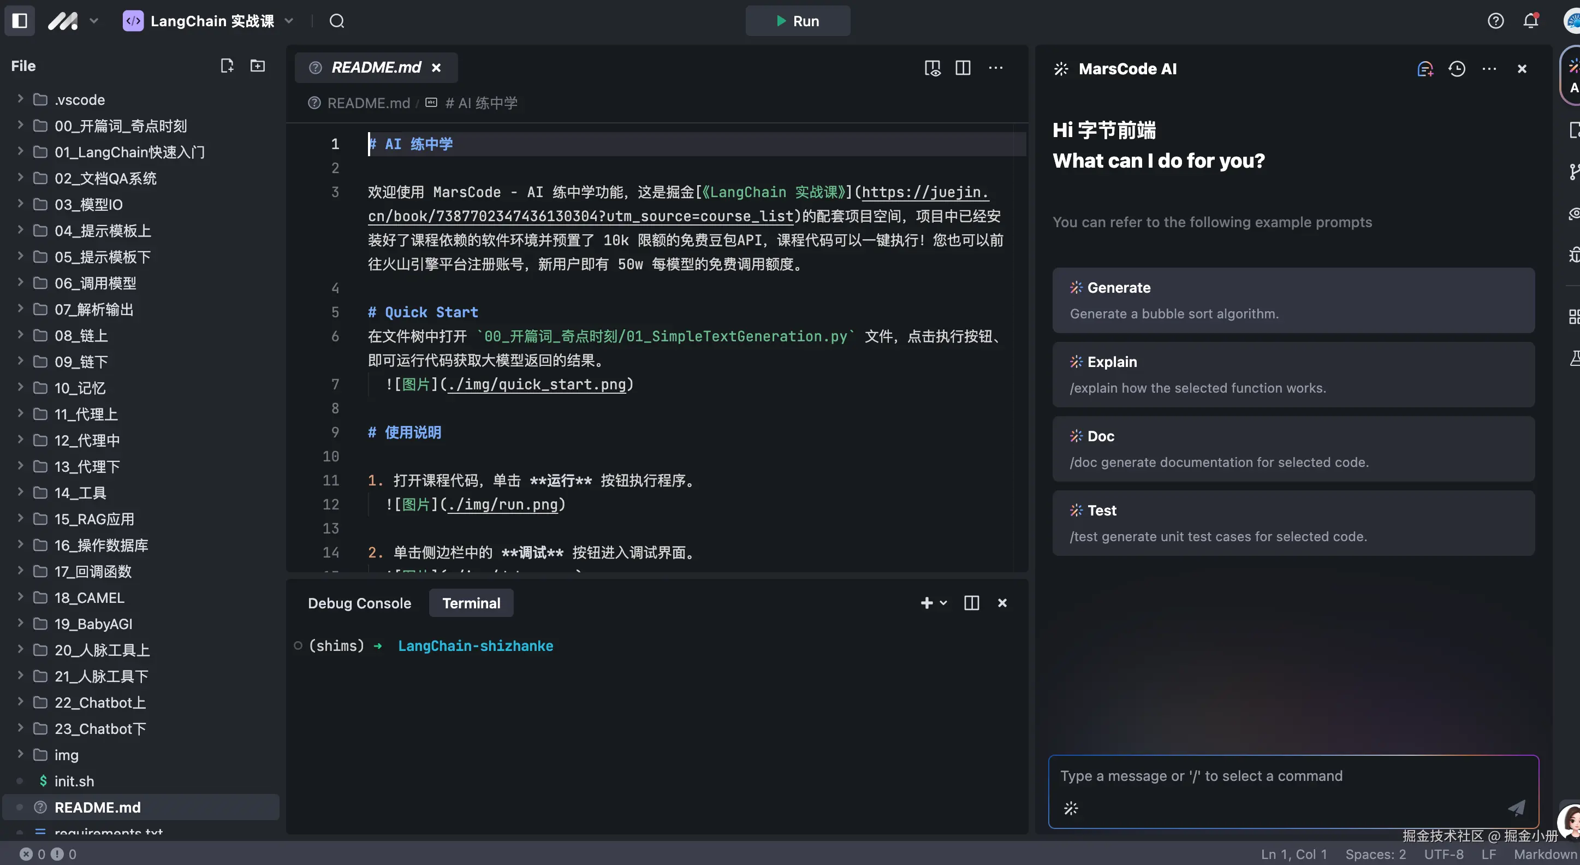1580x865 pixels.
Task: Open the help question mark icon
Action: tap(1495, 21)
